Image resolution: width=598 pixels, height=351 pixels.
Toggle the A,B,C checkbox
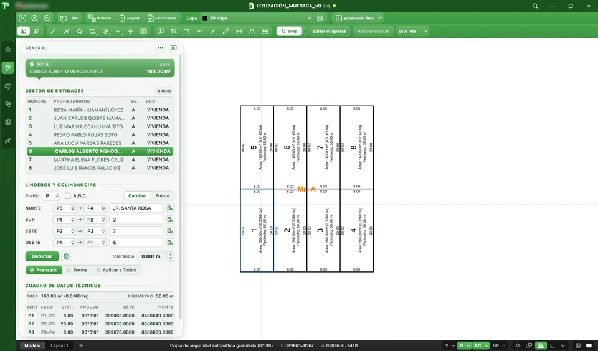(67, 195)
